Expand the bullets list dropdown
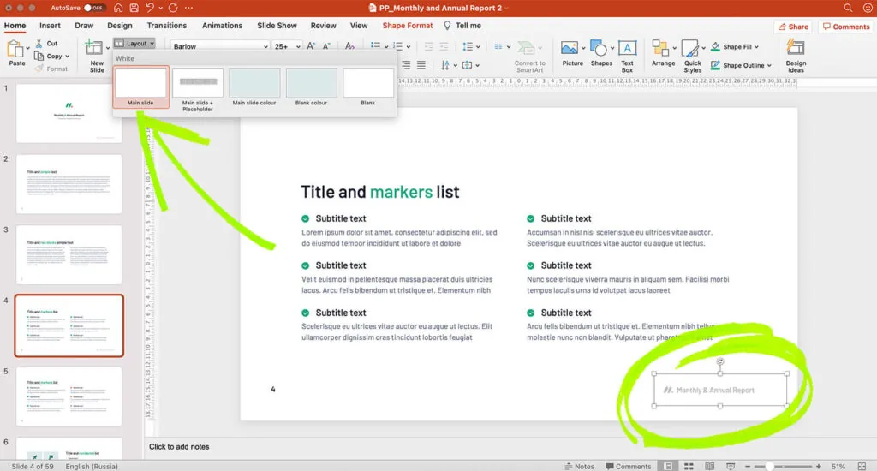The height and width of the screenshot is (471, 877). pos(386,46)
